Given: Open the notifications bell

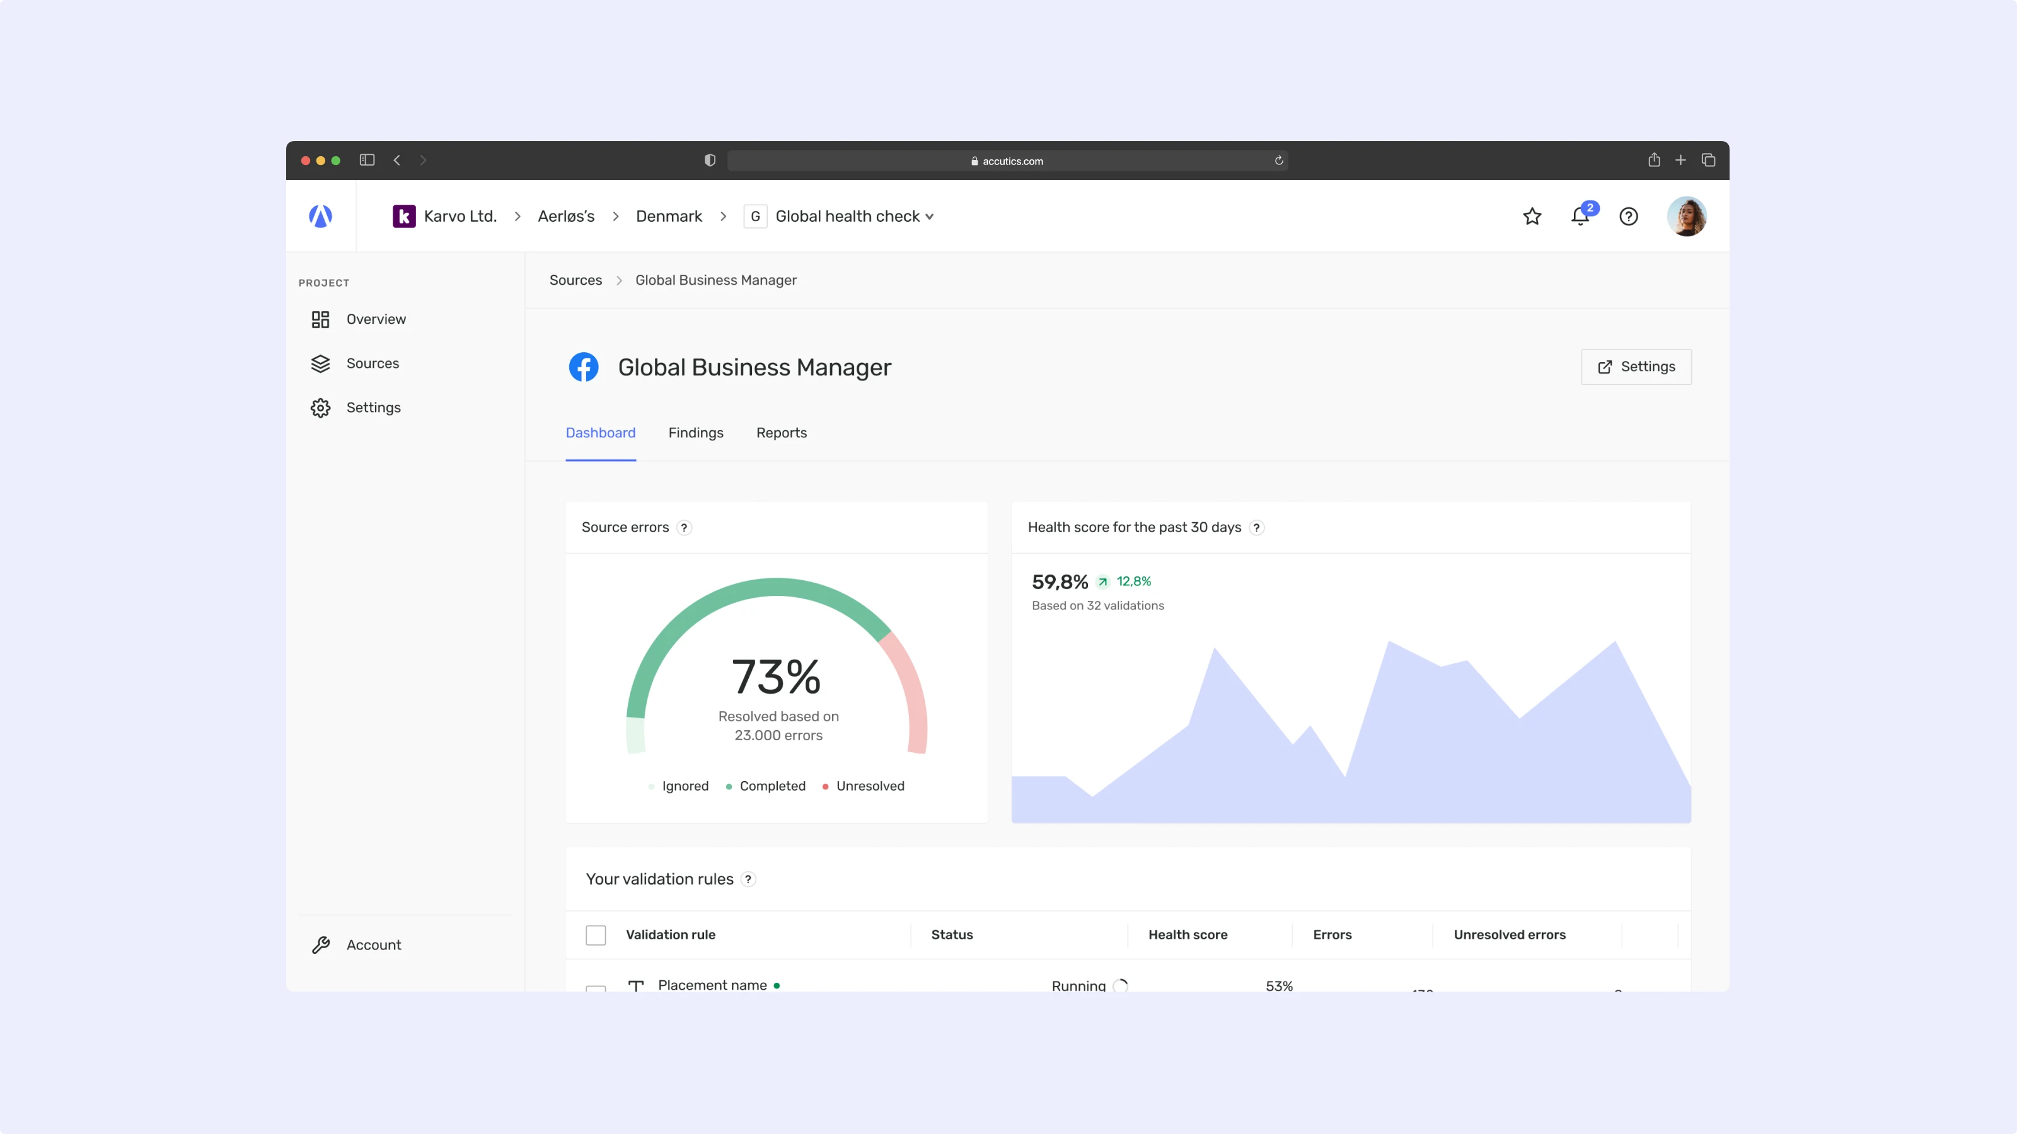Looking at the screenshot, I should tap(1580, 216).
